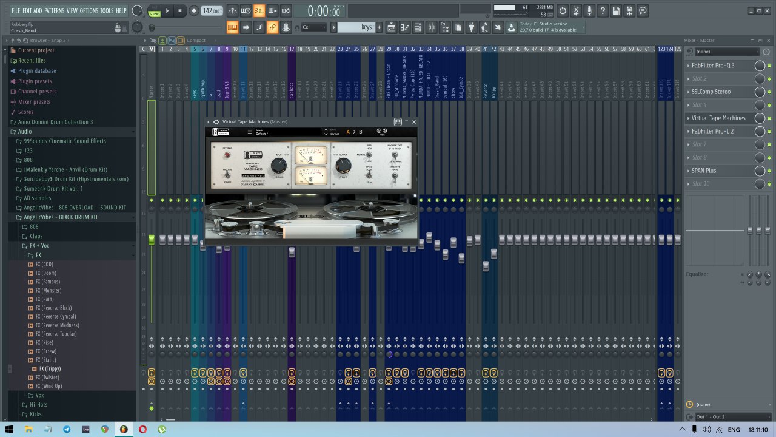
Task: Open the plugin hamburger preset menu
Action: [x=250, y=132]
